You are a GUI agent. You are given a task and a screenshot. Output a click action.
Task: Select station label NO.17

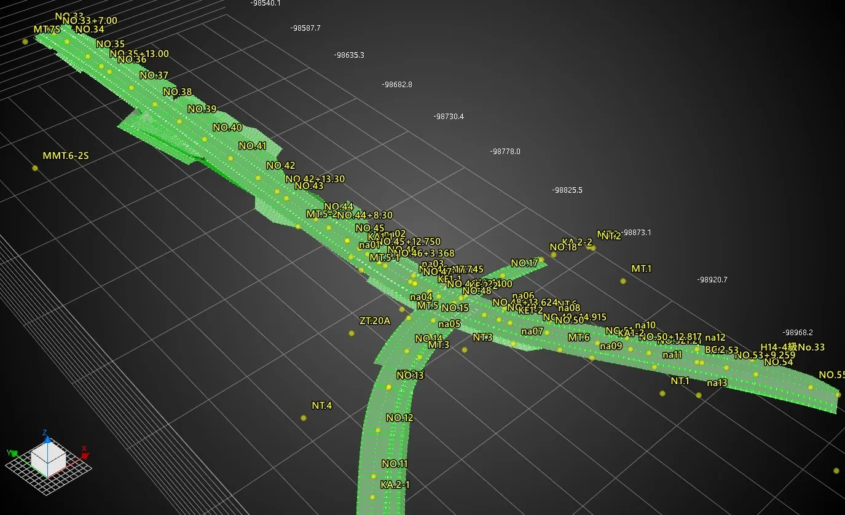click(x=524, y=263)
